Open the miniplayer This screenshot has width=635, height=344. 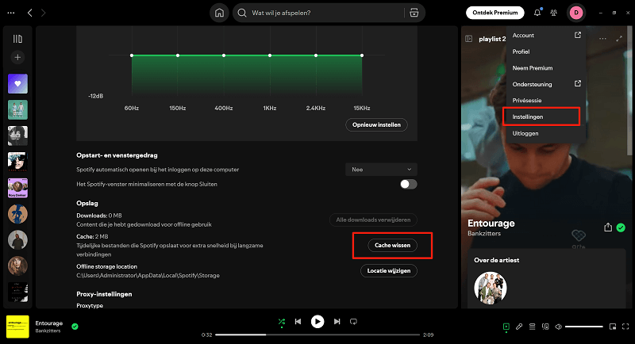coord(613,327)
